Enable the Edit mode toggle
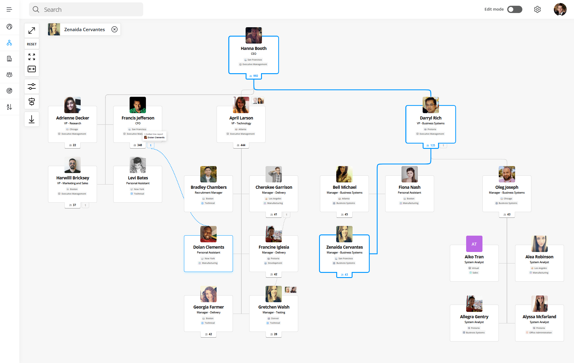 tap(514, 9)
